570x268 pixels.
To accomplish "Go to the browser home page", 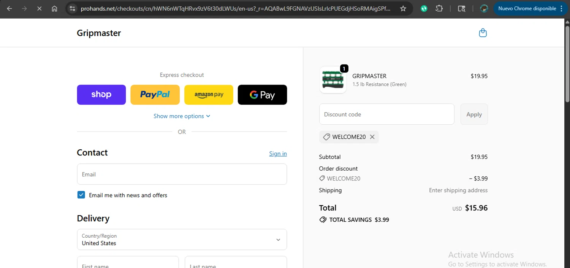I will [x=54, y=8].
